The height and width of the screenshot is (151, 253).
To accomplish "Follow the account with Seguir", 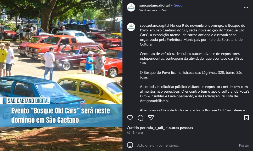I will (x=179, y=5).
